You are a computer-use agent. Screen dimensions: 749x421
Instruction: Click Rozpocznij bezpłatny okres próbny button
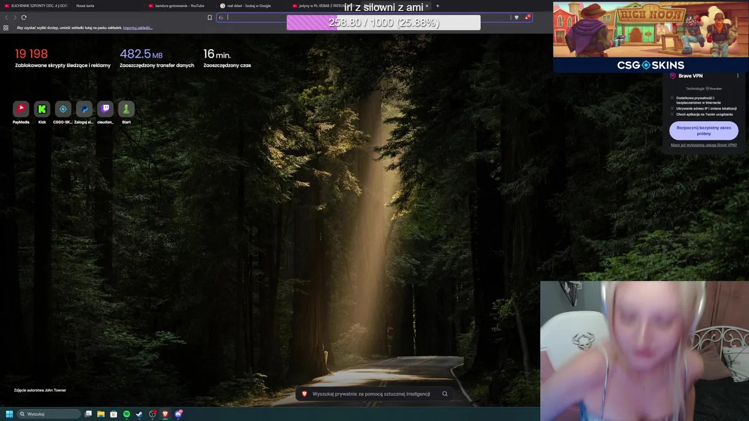[x=703, y=130]
